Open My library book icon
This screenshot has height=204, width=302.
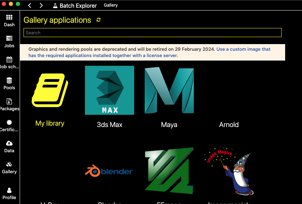point(50,90)
